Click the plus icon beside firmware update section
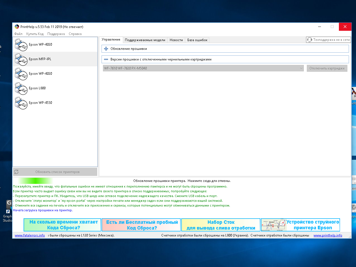Screen dimensions: 356x267 click(x=106, y=49)
